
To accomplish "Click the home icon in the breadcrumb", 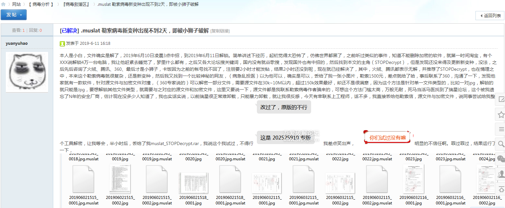I will (x=3, y=4).
